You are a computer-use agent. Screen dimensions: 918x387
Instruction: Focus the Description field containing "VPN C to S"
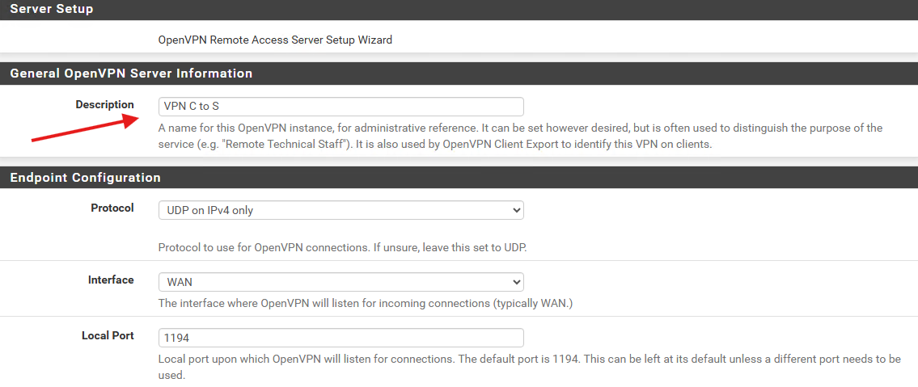341,107
